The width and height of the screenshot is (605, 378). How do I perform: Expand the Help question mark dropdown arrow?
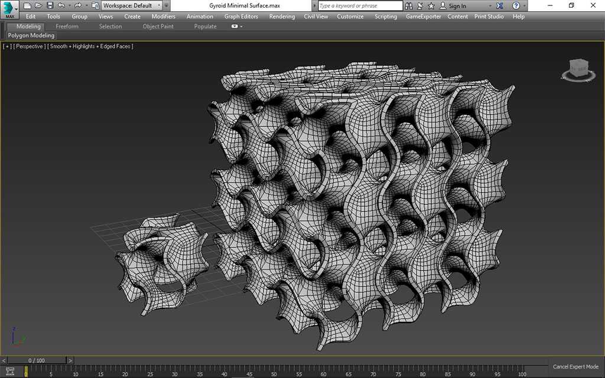pos(525,6)
